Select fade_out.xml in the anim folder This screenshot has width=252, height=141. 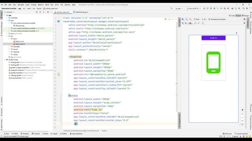(20, 44)
